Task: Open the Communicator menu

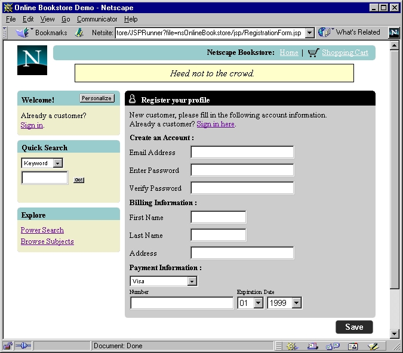Action: click(x=97, y=19)
